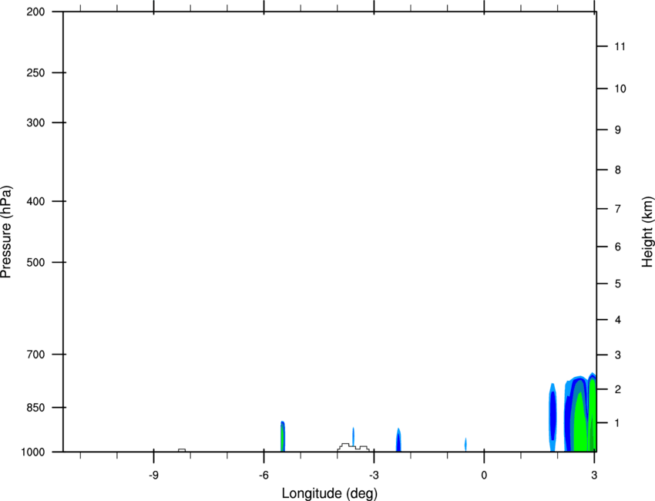Click the pressure label '250'
The image size is (655, 501).
click(x=35, y=72)
